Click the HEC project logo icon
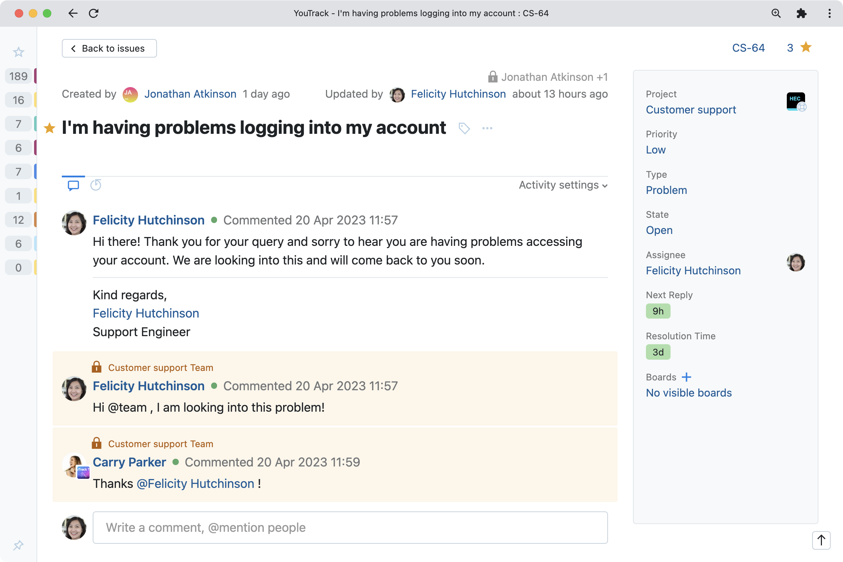This screenshot has height=562, width=843. (x=796, y=102)
